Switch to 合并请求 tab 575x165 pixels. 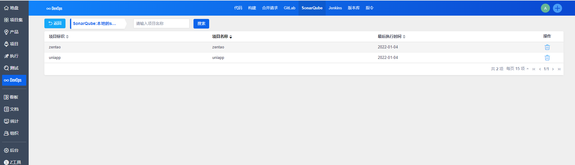[x=270, y=8]
